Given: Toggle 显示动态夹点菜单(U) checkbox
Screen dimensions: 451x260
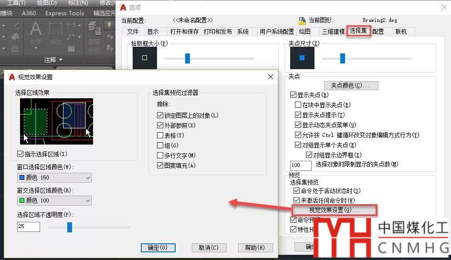Looking at the screenshot, I should [x=298, y=125].
